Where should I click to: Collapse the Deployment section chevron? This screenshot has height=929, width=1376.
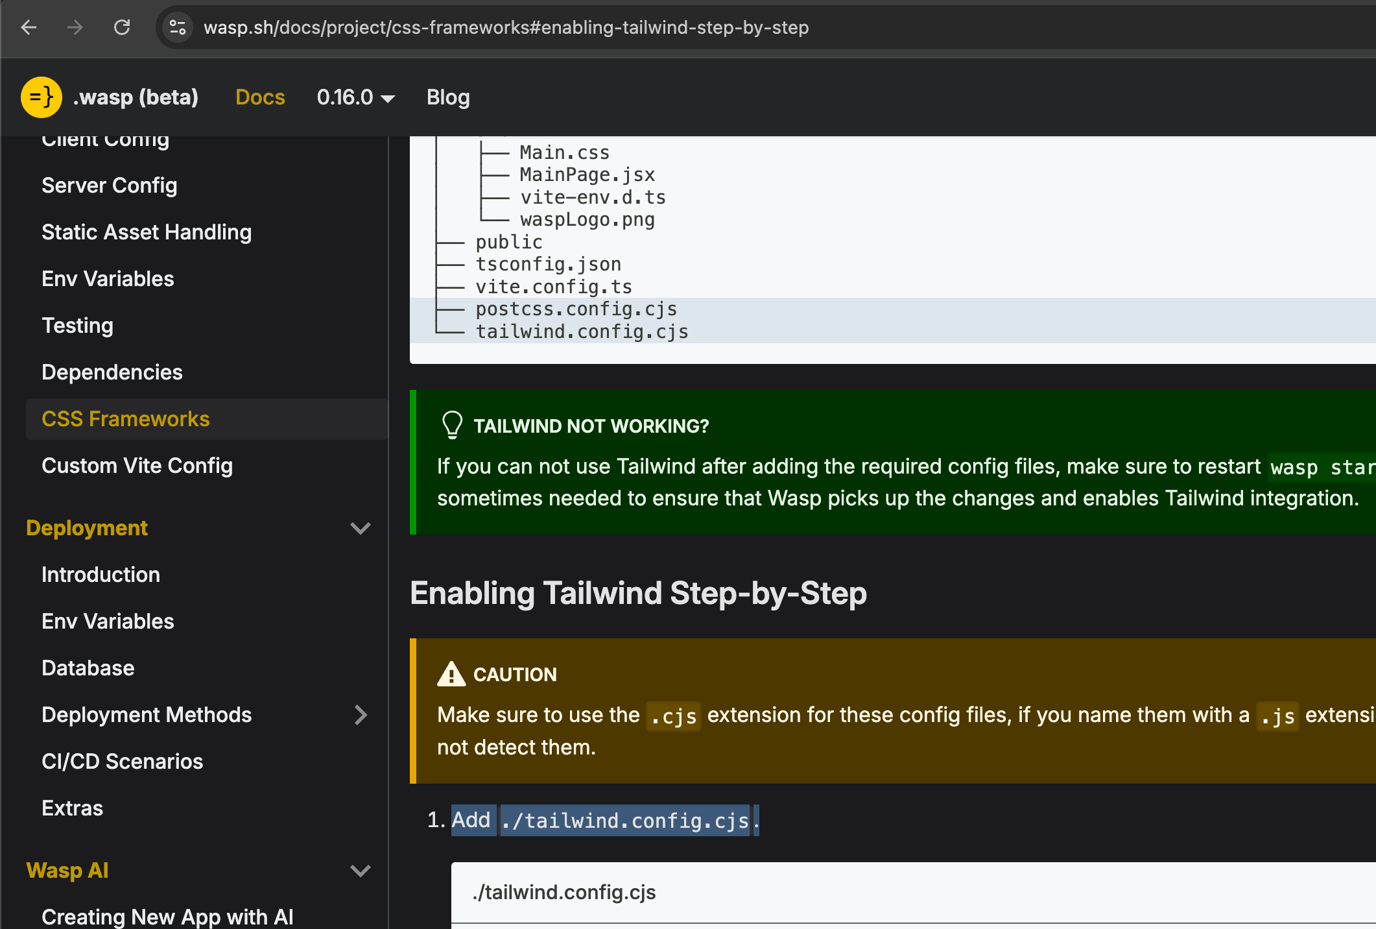coord(361,528)
